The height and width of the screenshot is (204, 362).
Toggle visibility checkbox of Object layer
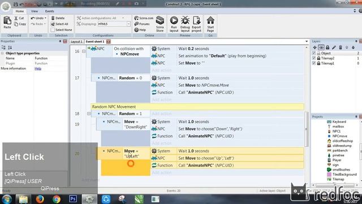click(314, 53)
